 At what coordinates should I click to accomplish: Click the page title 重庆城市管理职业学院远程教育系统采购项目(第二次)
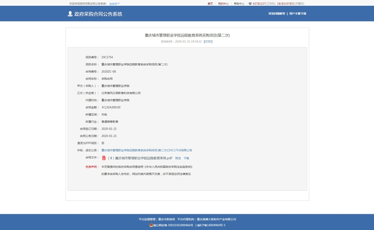pyautogui.click(x=187, y=35)
